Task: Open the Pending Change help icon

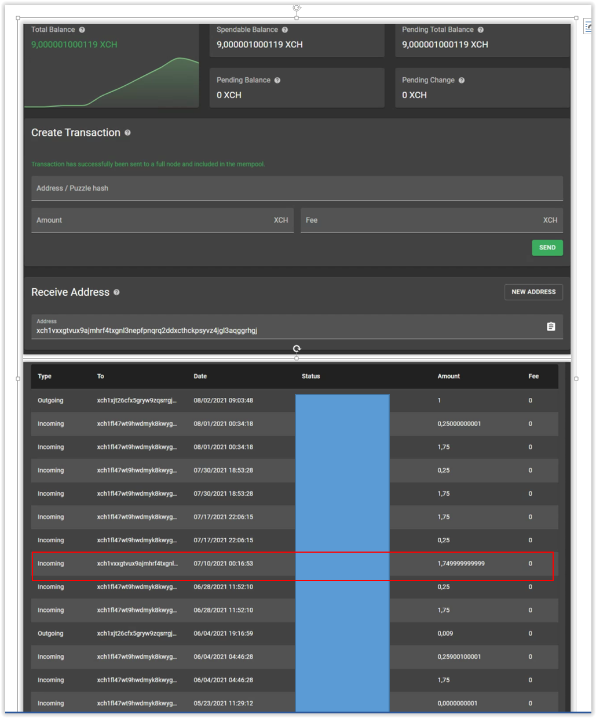Action: click(461, 80)
